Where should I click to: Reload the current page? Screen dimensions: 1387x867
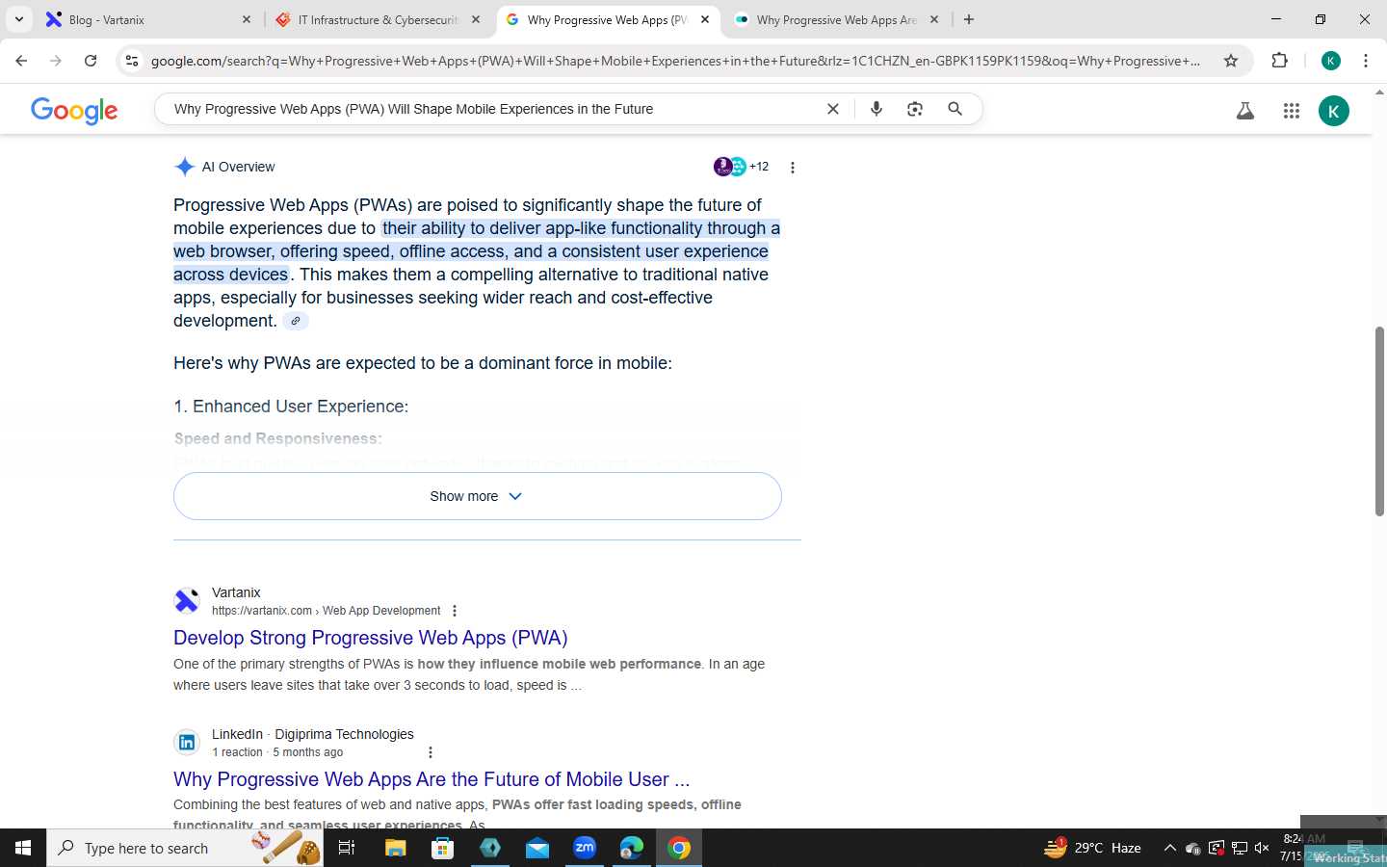pyautogui.click(x=91, y=61)
